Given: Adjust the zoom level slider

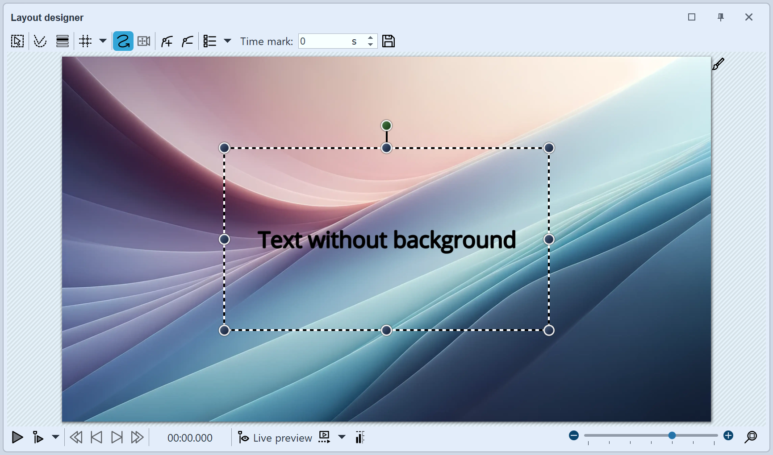Looking at the screenshot, I should click(x=673, y=436).
